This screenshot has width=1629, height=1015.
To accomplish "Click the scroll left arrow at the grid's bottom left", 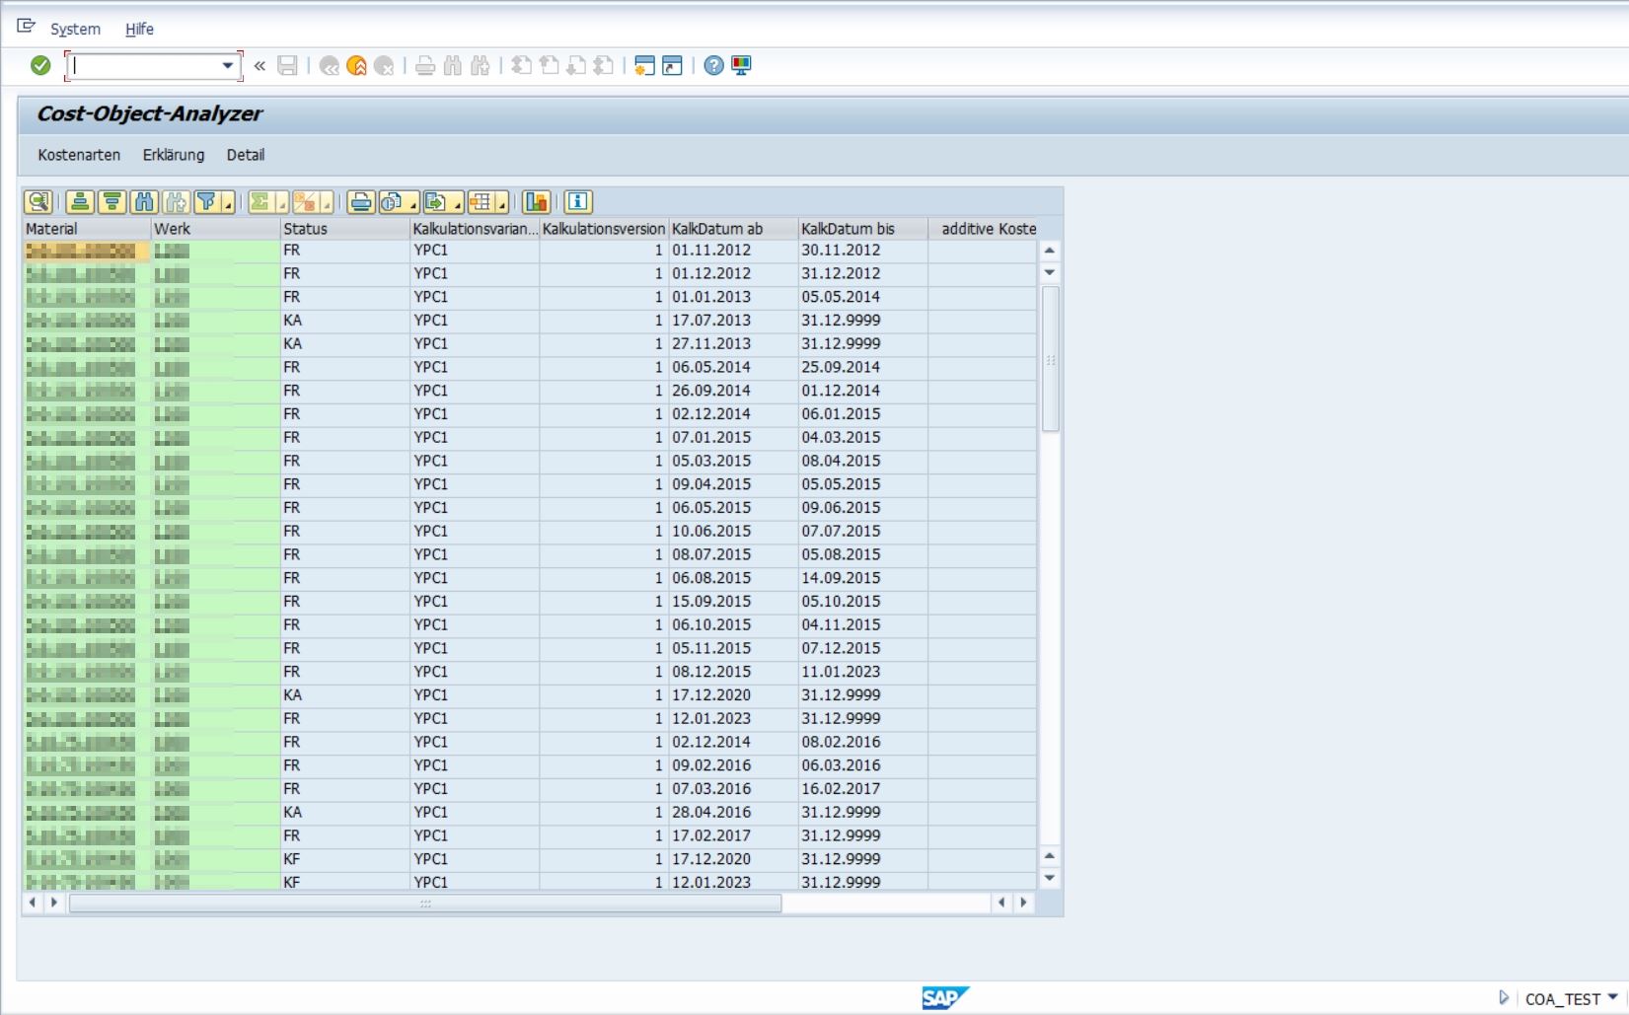I will (32, 903).
